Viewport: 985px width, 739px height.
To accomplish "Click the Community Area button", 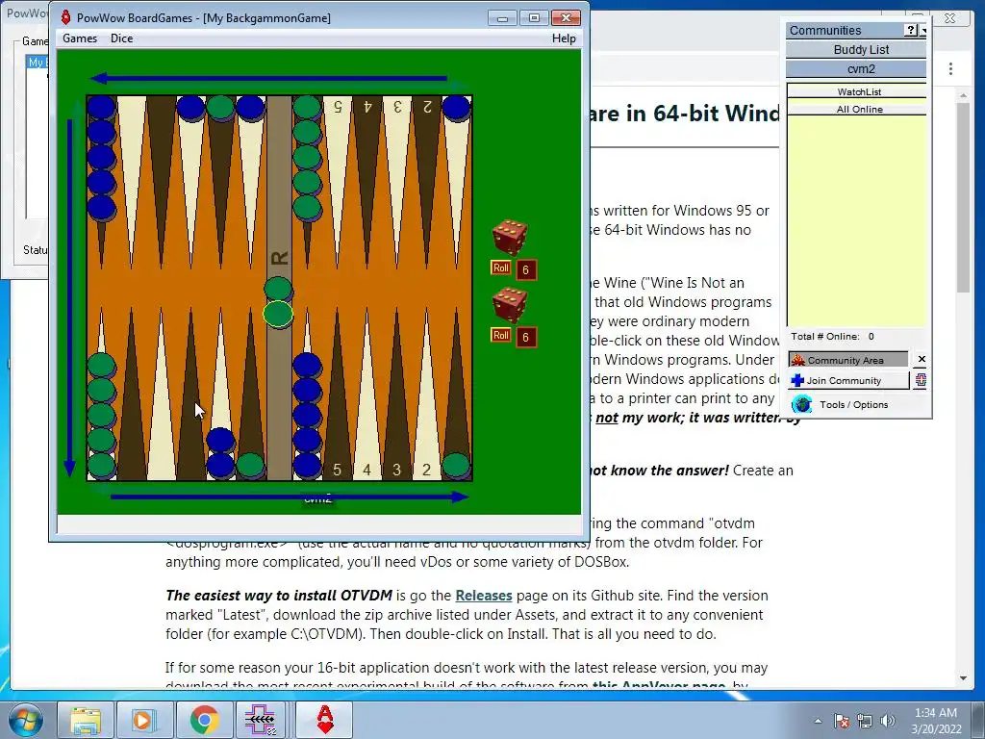I will tap(848, 360).
